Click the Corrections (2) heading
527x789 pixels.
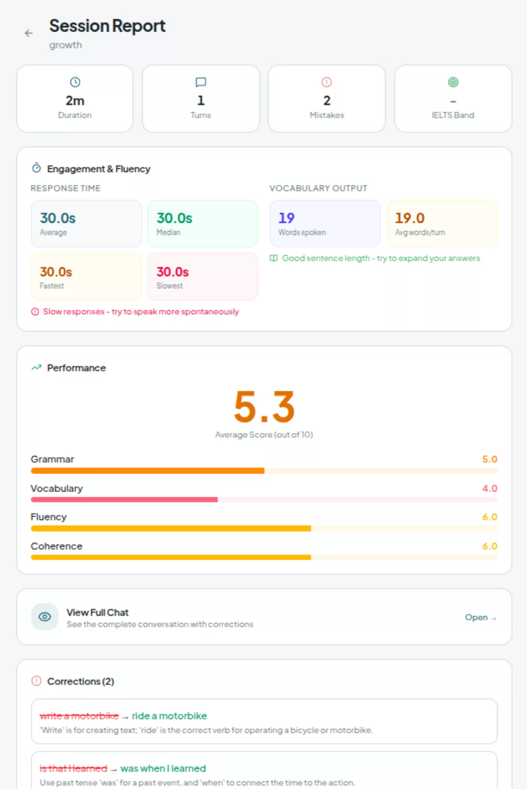point(81,681)
